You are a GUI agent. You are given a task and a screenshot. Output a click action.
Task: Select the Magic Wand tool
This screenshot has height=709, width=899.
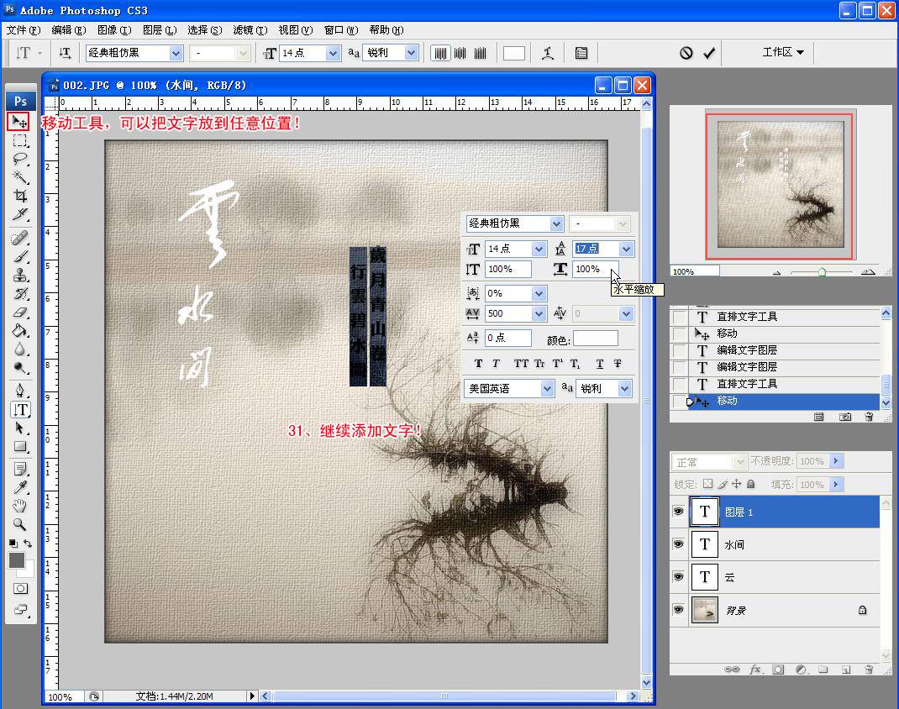click(x=20, y=176)
